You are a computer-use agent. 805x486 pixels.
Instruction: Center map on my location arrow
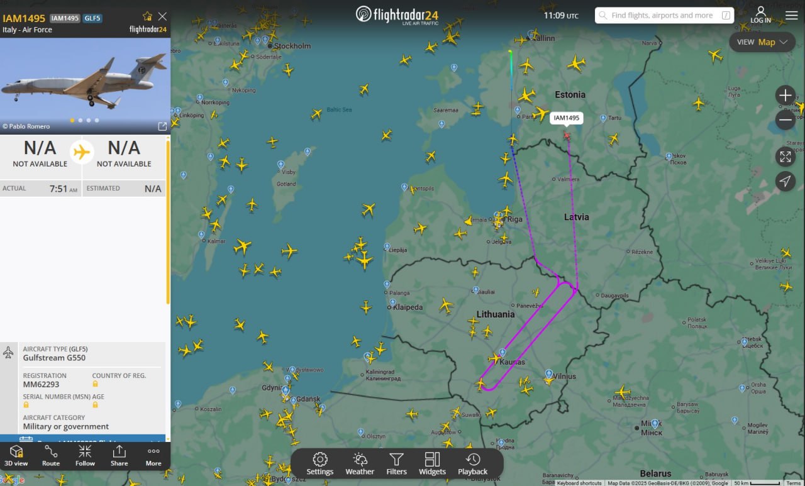pyautogui.click(x=785, y=181)
